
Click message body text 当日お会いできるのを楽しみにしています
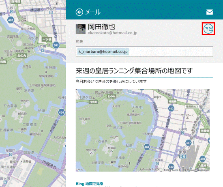[111, 82]
